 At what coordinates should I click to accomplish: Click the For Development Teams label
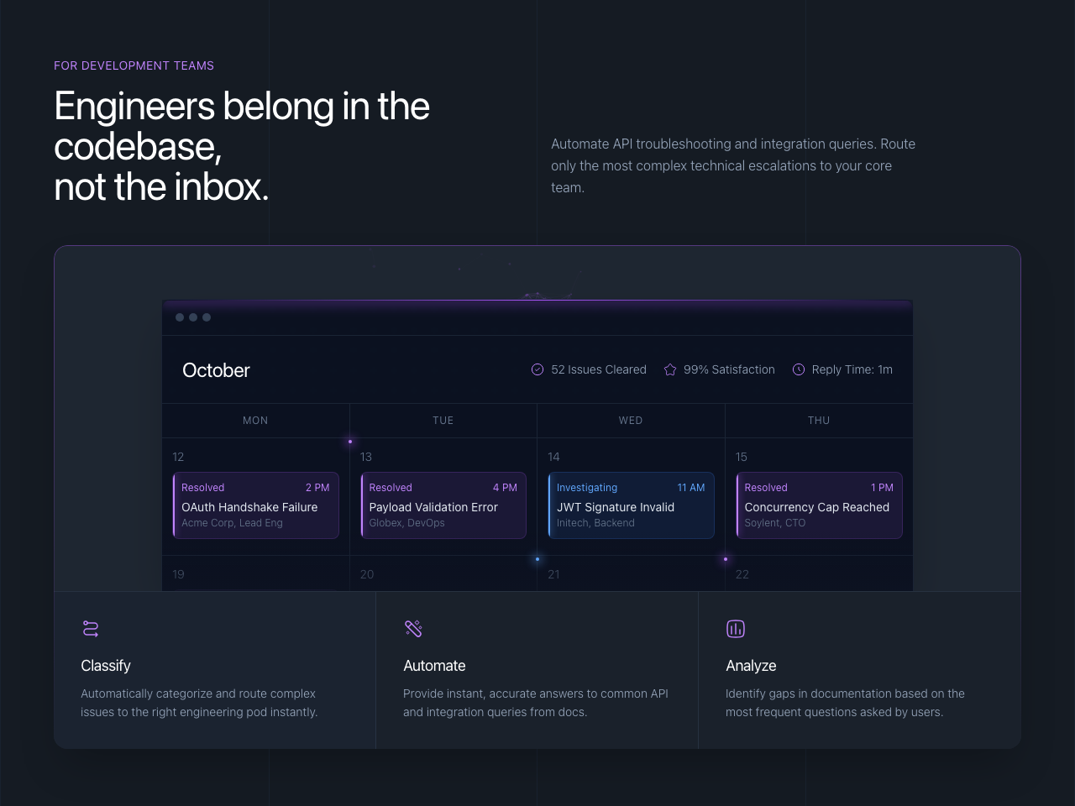[134, 65]
